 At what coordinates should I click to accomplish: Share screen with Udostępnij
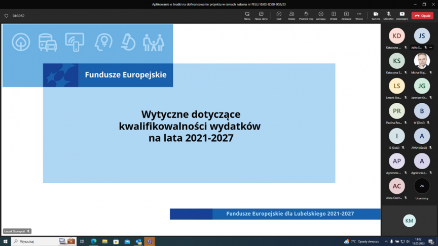tap(402, 16)
